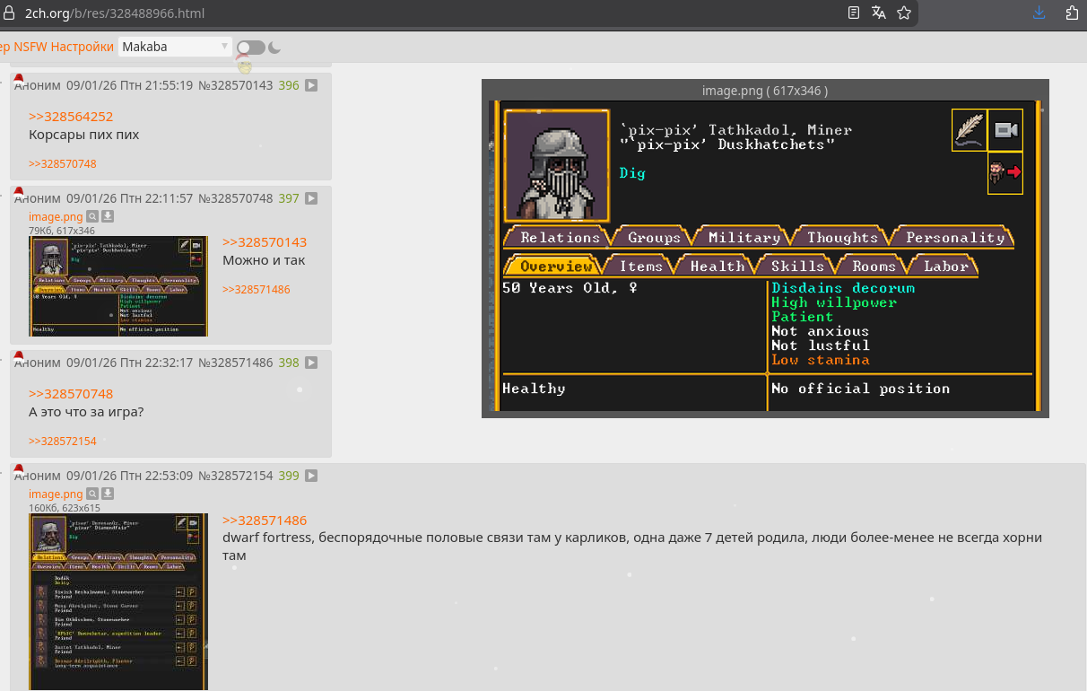1087x691 pixels.
Task: Click the site security lock icon
Action: [8, 13]
